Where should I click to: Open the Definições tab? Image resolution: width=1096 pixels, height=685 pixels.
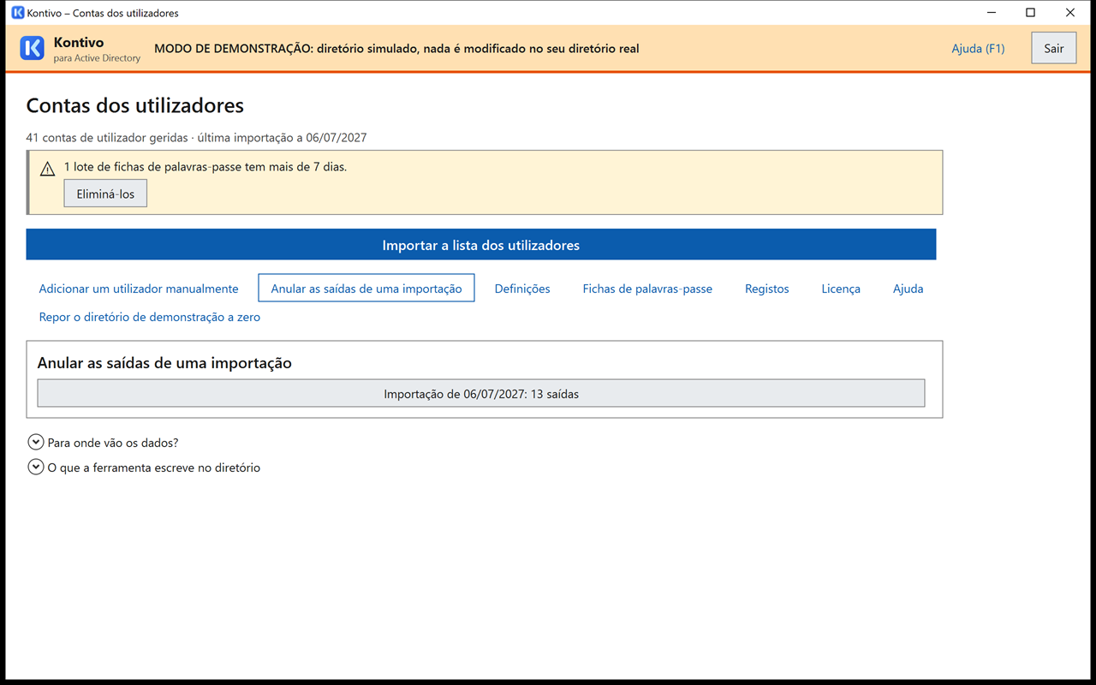tap(522, 289)
